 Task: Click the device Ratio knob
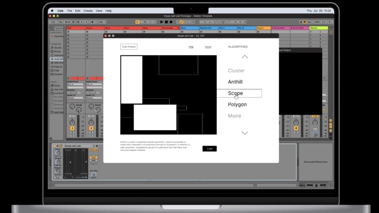tap(57, 153)
